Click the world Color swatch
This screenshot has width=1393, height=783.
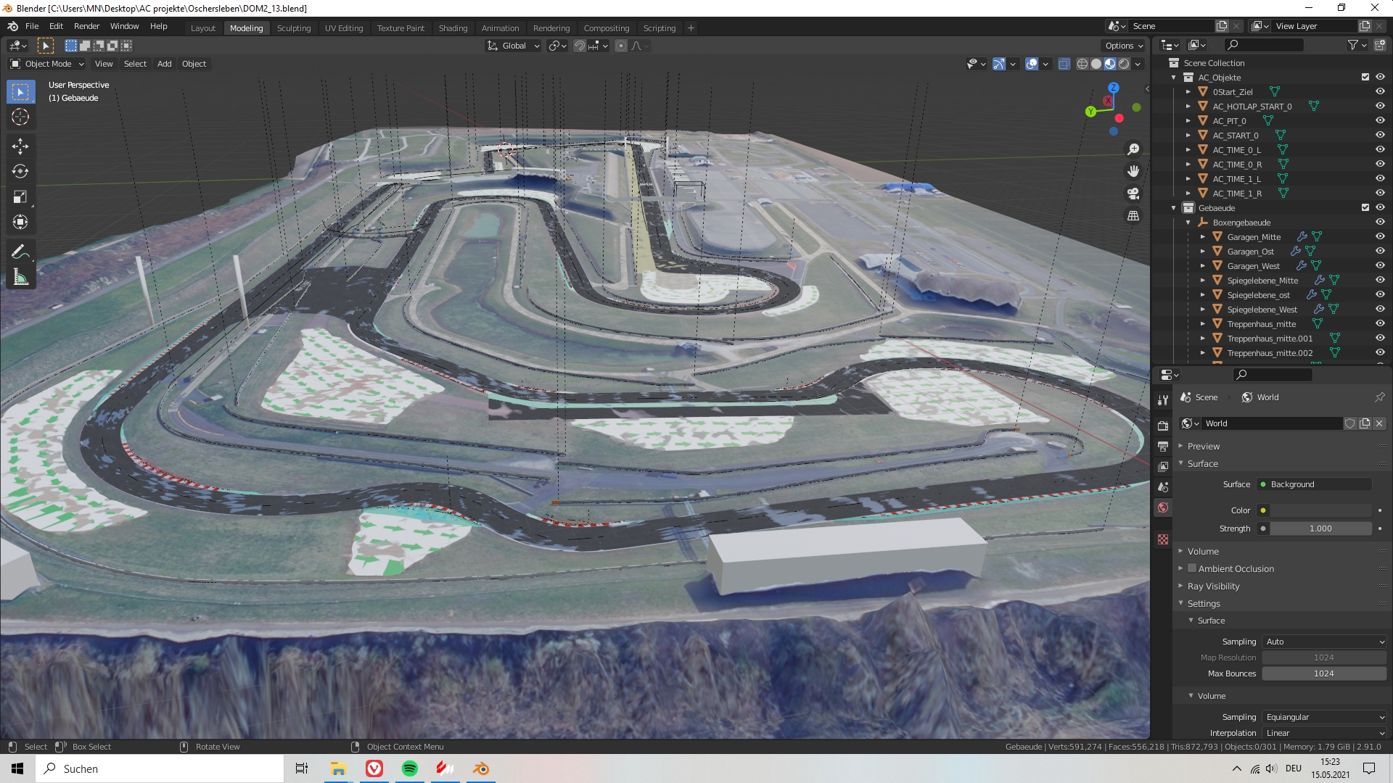click(x=1320, y=510)
